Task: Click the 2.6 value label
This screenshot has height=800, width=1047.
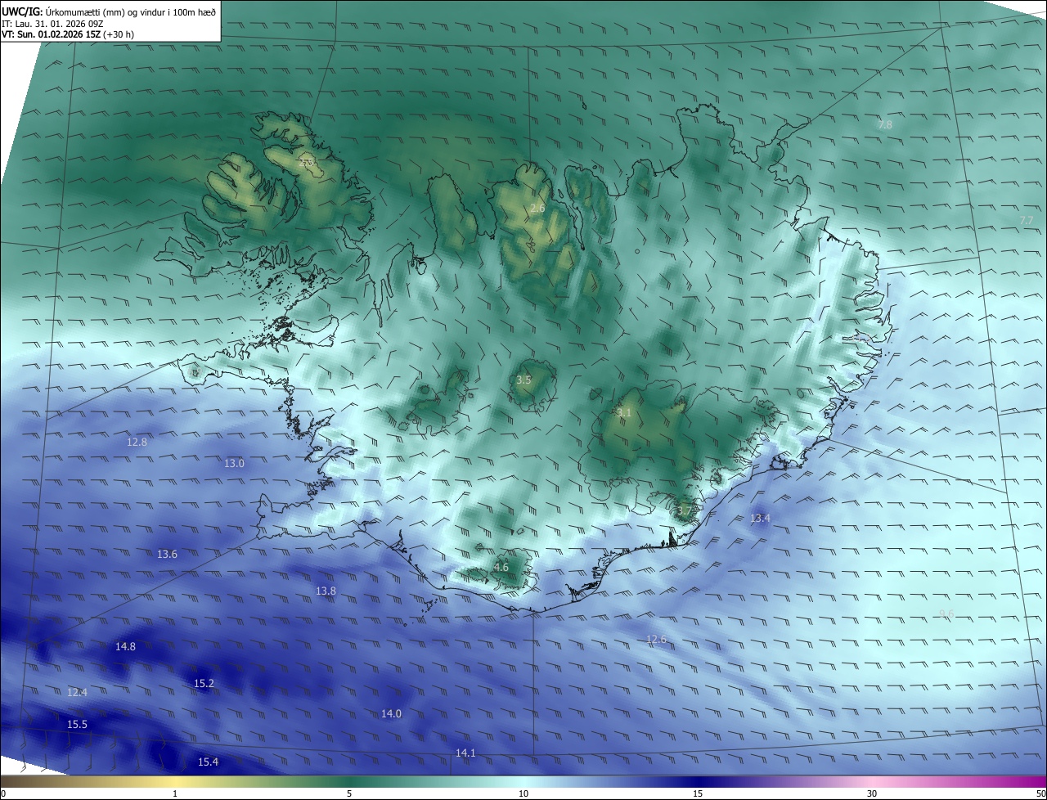Action: (537, 209)
